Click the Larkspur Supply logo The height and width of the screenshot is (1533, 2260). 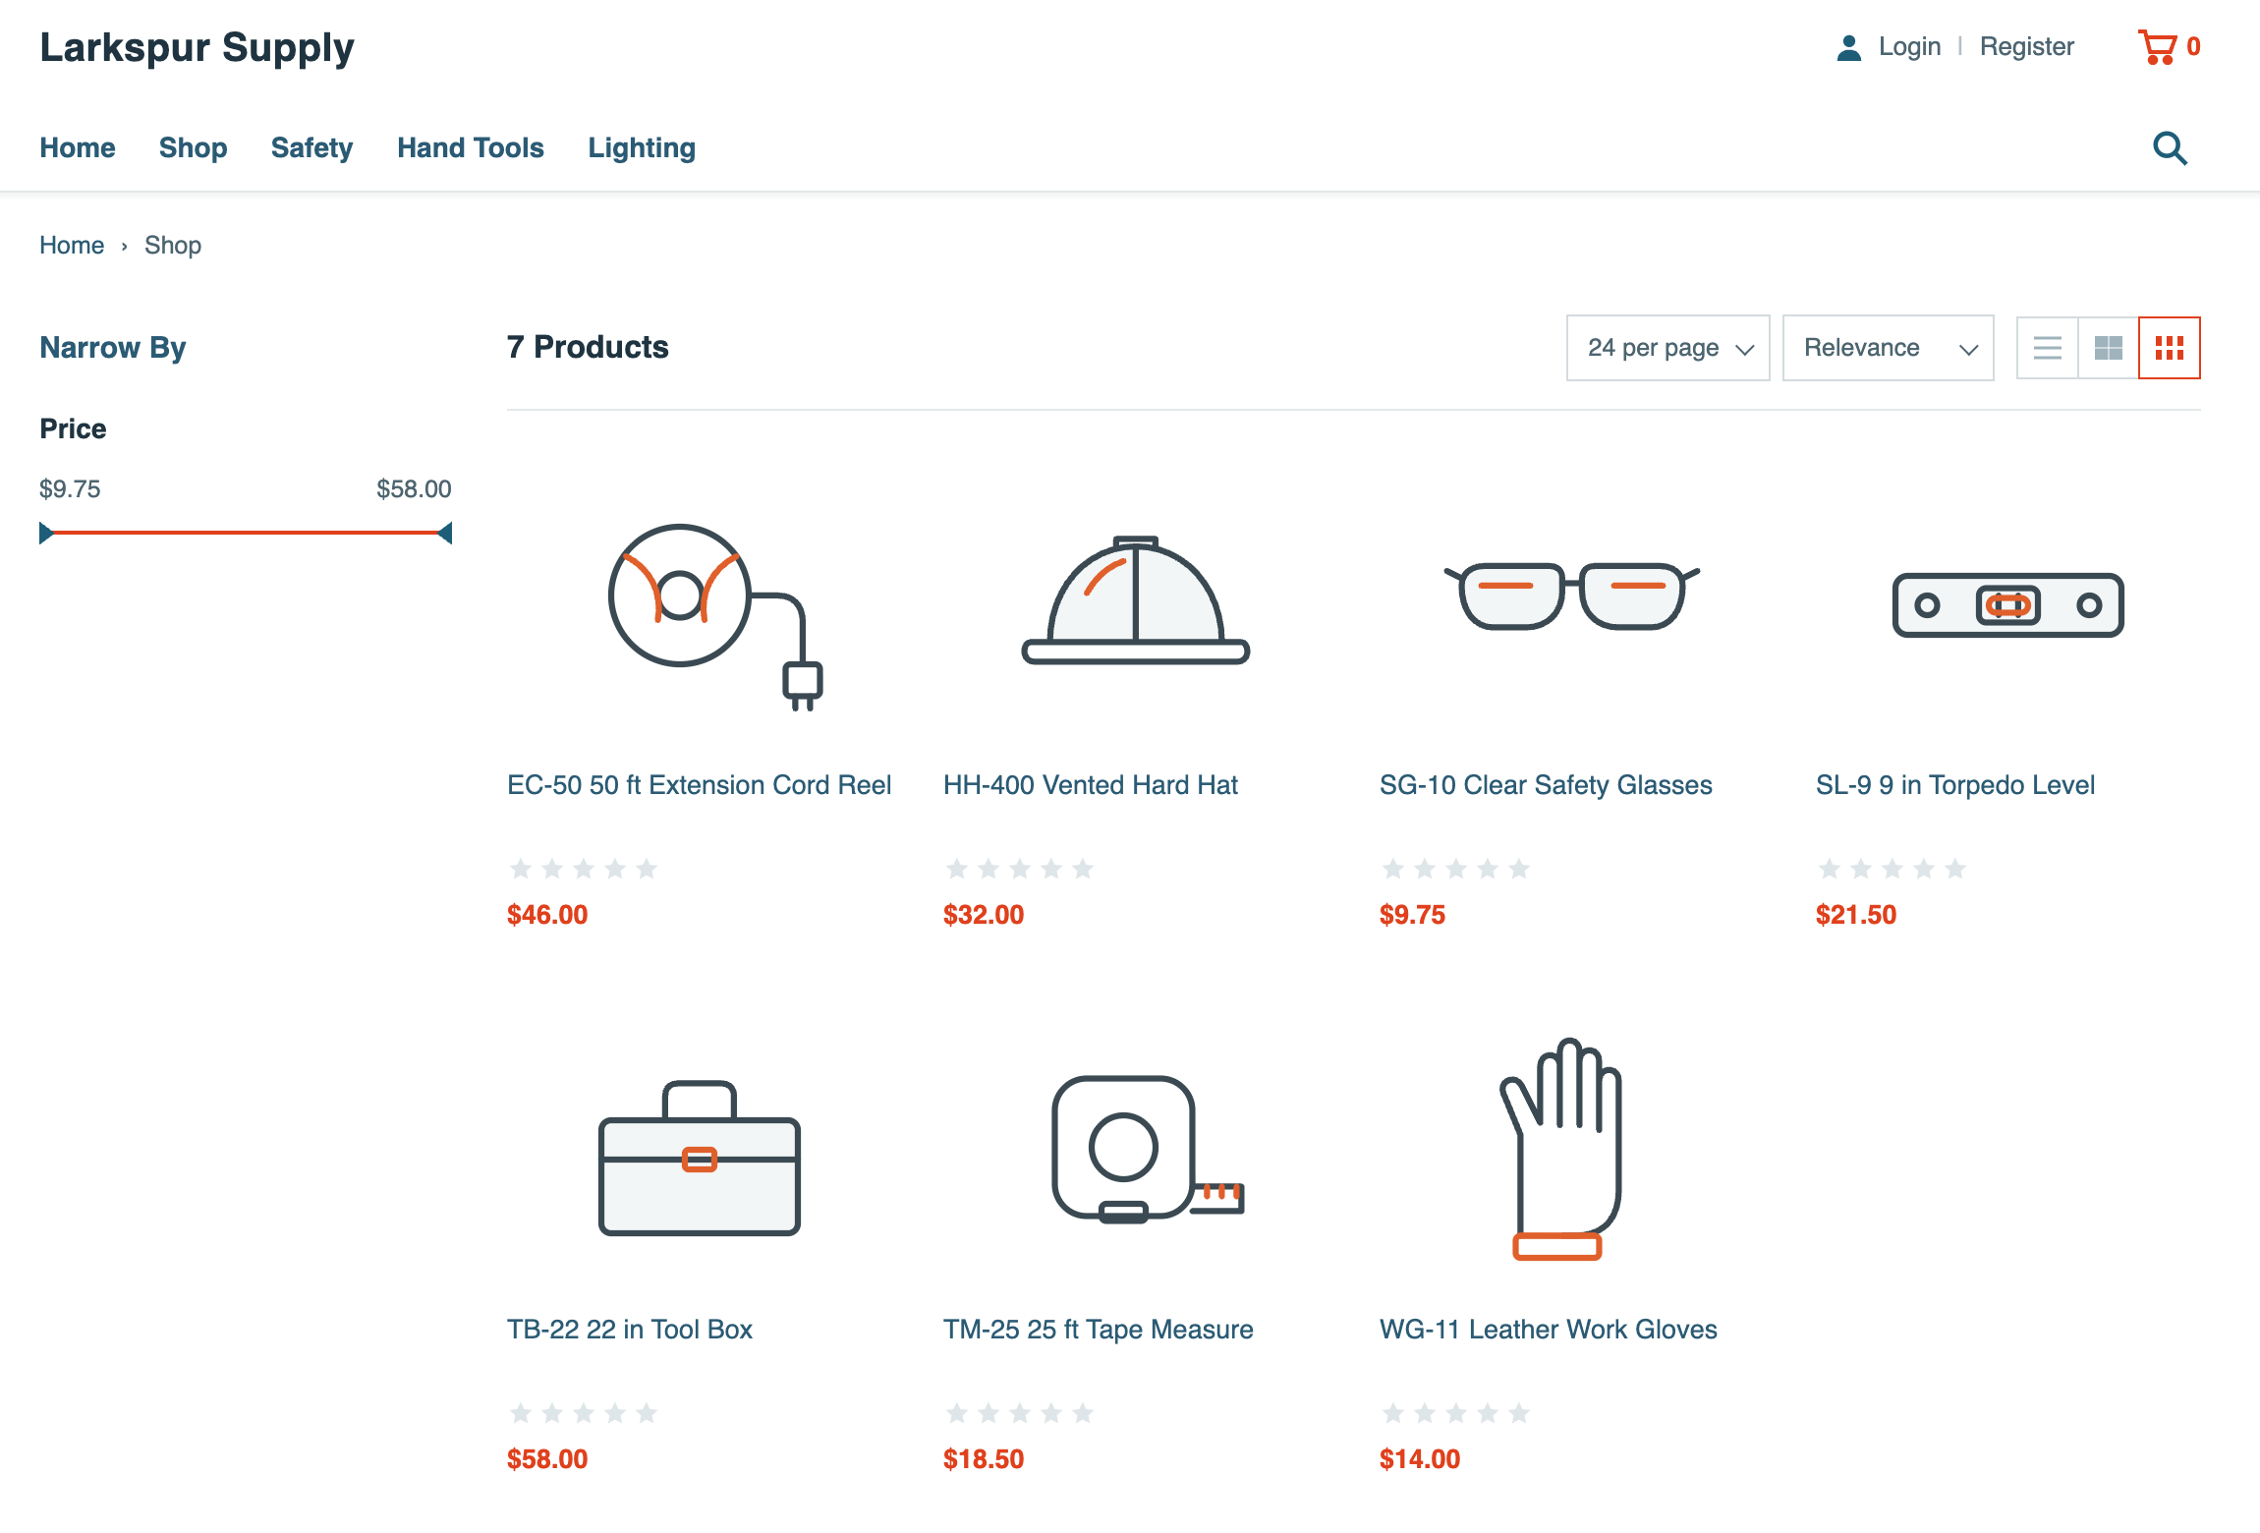[x=197, y=48]
